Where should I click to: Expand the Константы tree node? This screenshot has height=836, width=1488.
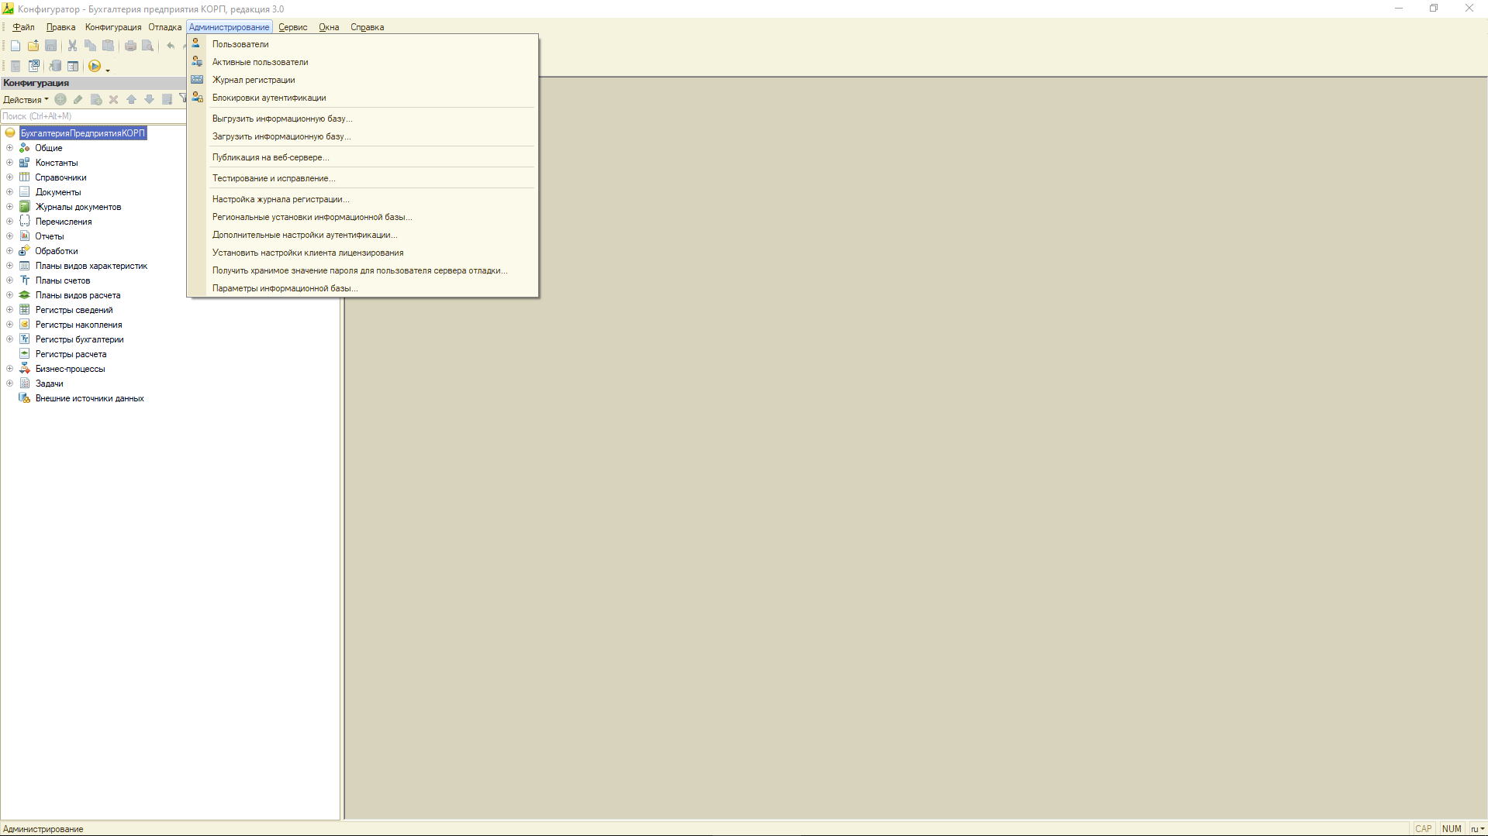[x=10, y=163]
